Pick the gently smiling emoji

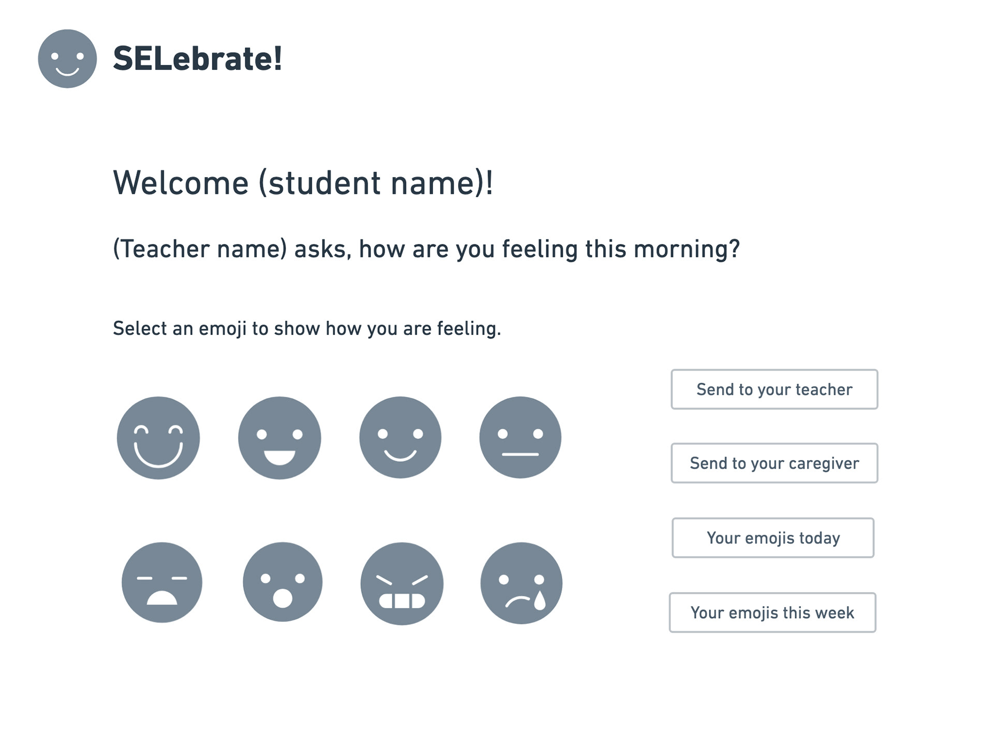400,437
